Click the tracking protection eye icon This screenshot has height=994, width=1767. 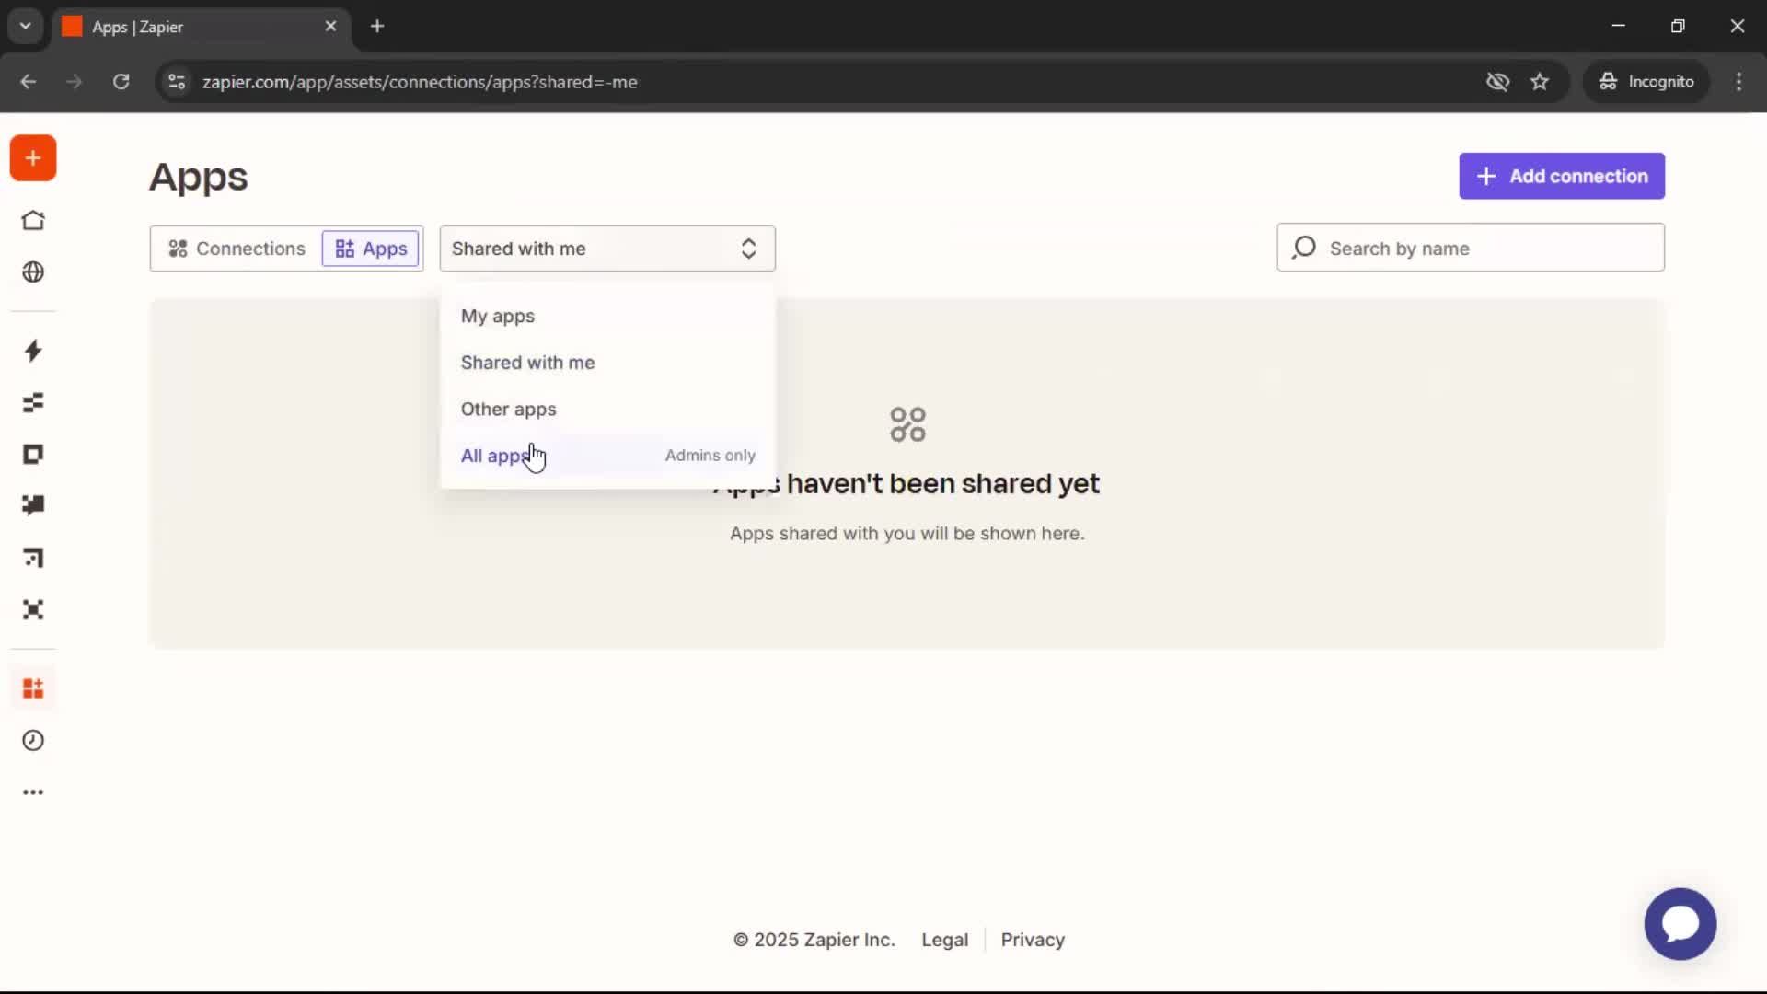click(x=1497, y=82)
